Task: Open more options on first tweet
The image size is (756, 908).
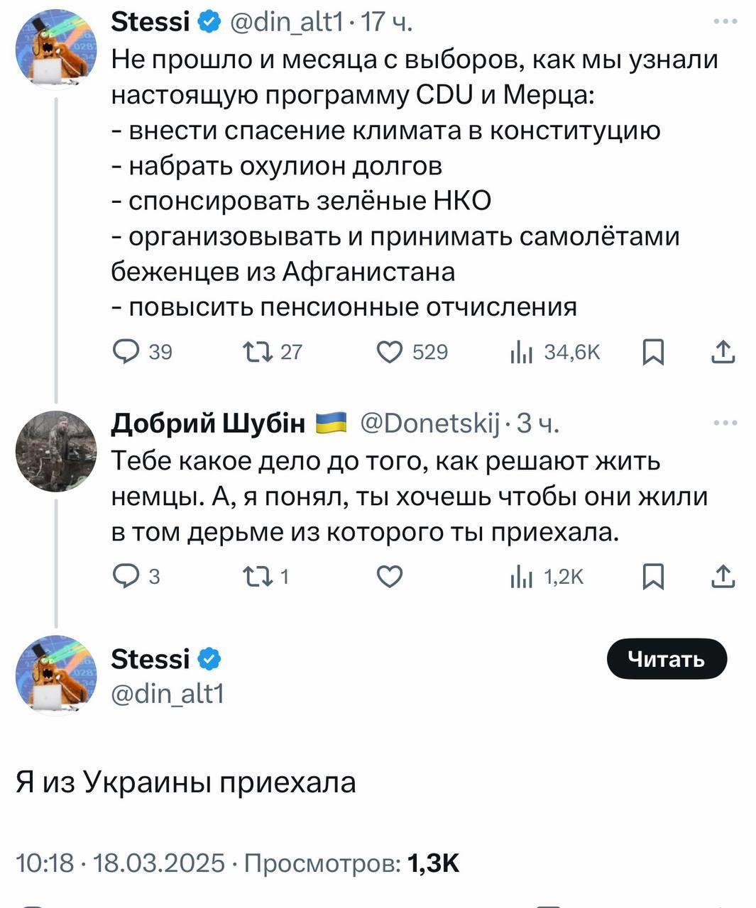Action: [725, 22]
